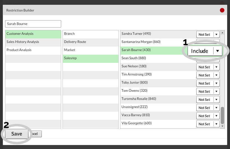Viewport: 230px width, 149px height.
Task: Open the Not Set dropdown for Turomsha Rosalie (840)
Action: [208, 100]
